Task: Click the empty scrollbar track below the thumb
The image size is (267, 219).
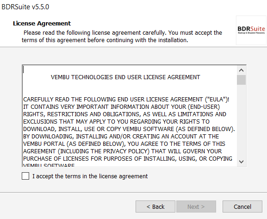Action: tap(241, 121)
